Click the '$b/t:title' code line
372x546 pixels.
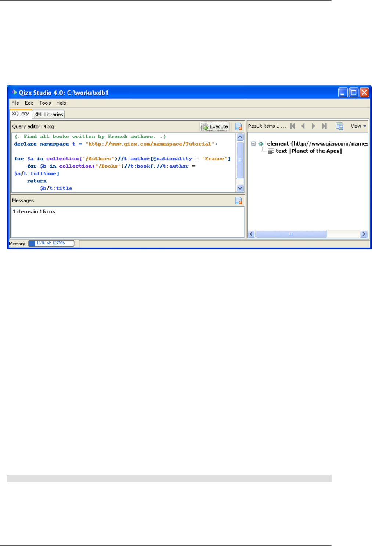click(x=56, y=188)
